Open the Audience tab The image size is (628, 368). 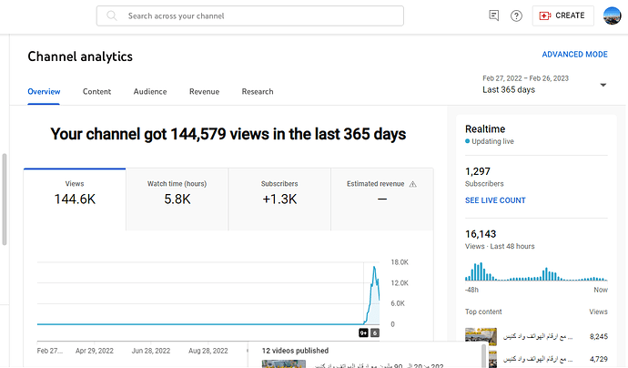pos(150,91)
